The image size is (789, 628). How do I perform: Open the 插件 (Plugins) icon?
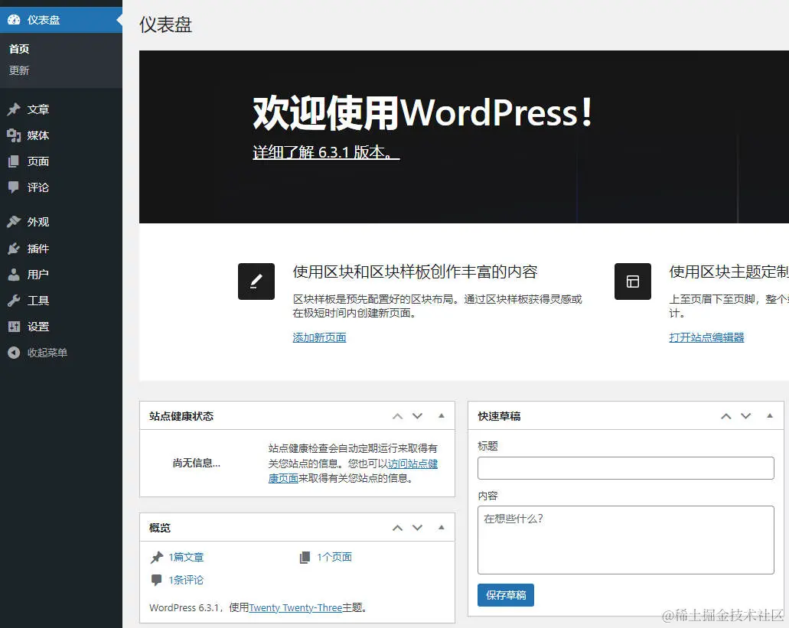click(13, 248)
